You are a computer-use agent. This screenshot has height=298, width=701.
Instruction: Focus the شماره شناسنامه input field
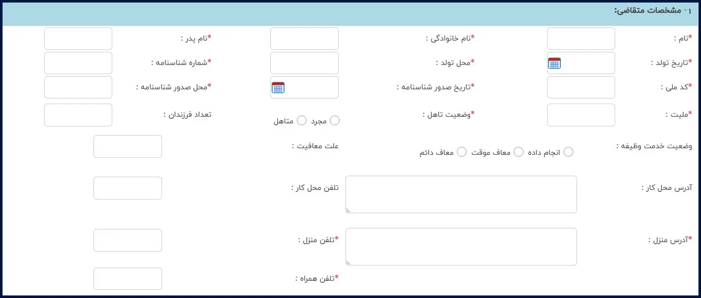coord(78,63)
